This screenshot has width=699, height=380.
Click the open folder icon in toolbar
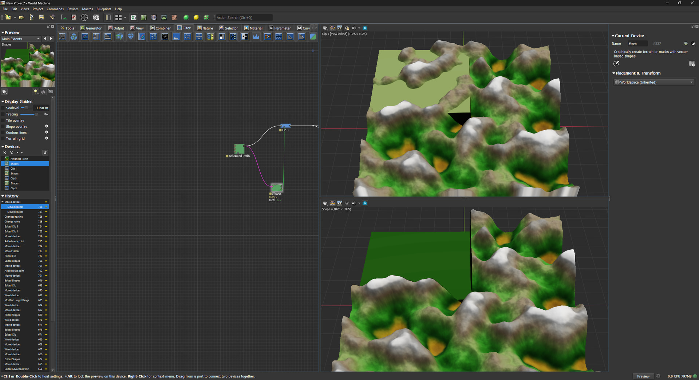pos(21,17)
